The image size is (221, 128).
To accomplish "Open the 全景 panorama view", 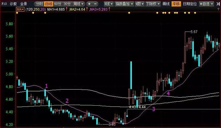I will pos(24,4).
